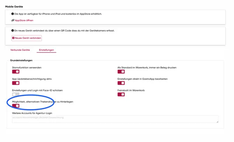Click the plus icon on Neues Gerät verbinden
234x142 pixels.
13,38
